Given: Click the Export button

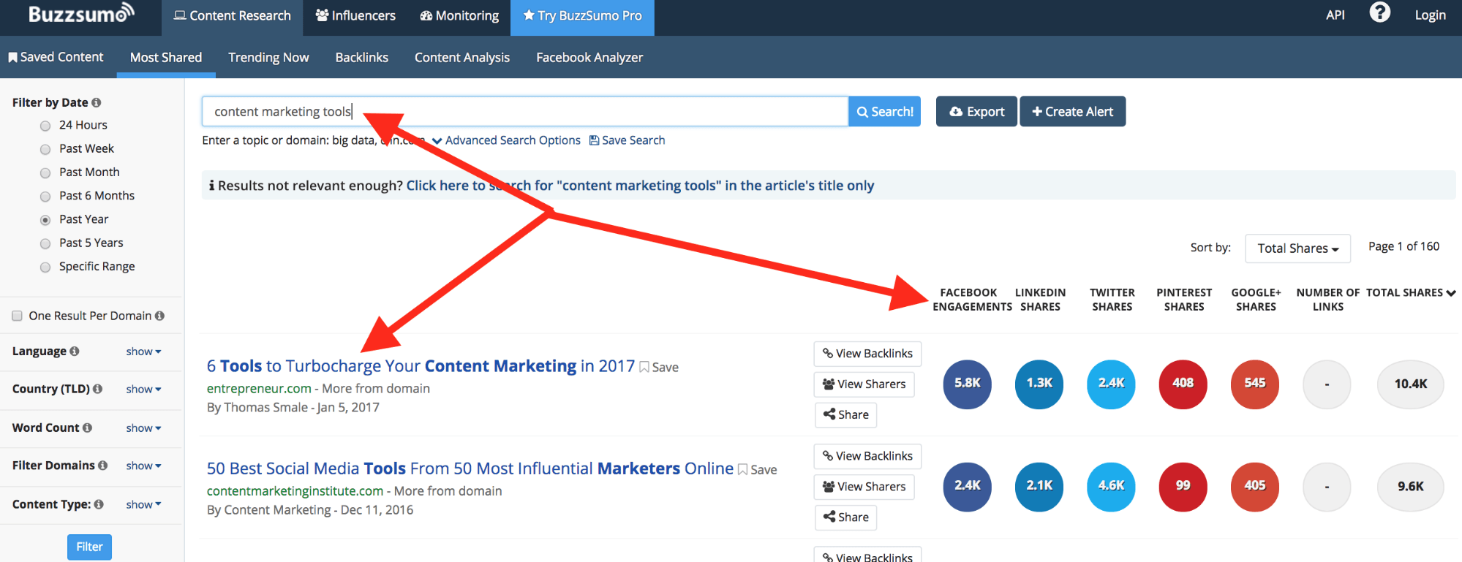Looking at the screenshot, I should coord(976,112).
